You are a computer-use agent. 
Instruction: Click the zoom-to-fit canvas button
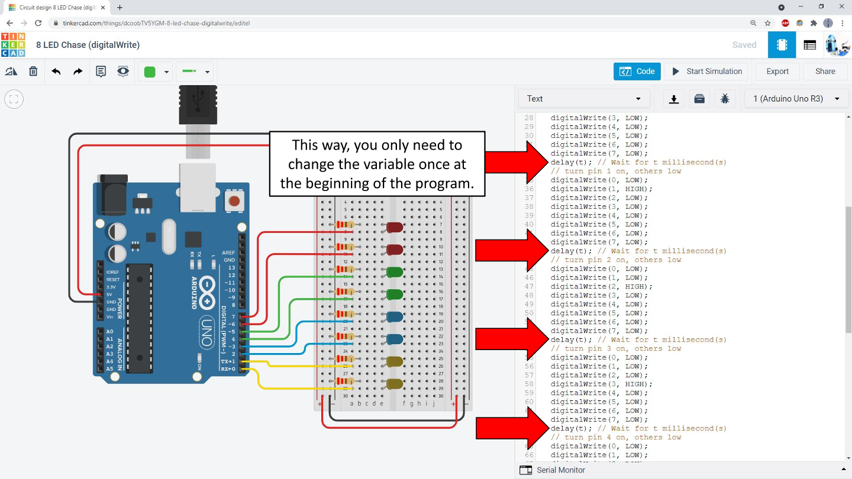(14, 99)
